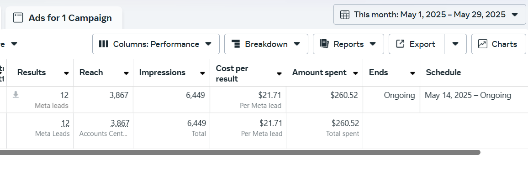The width and height of the screenshot is (528, 174).
Task: Click the Export arrow icon
Action: click(x=400, y=44)
